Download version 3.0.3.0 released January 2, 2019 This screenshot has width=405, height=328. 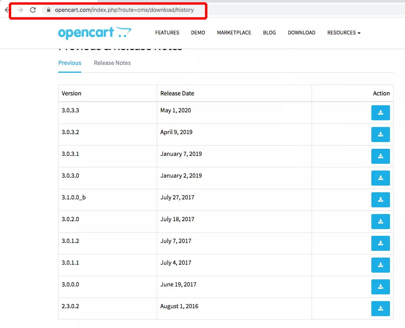point(380,178)
